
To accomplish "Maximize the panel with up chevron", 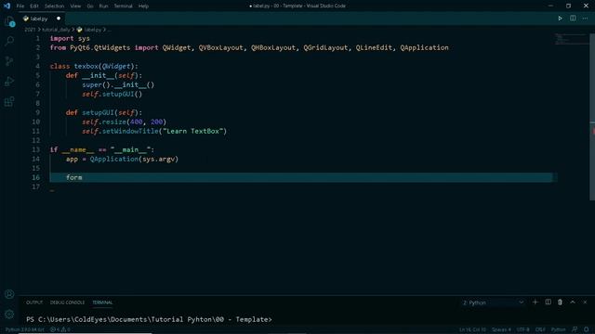I will [573, 302].
